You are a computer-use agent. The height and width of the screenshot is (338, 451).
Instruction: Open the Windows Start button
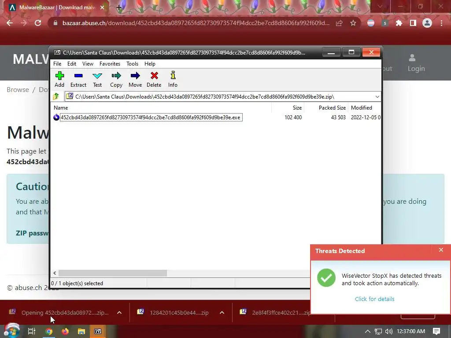click(x=11, y=331)
